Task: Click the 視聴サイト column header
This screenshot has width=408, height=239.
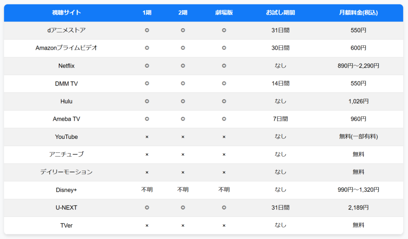Action: [x=67, y=12]
